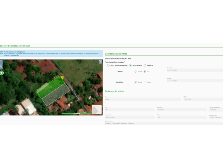
Task: Open the UF state field
Action: click(129, 110)
